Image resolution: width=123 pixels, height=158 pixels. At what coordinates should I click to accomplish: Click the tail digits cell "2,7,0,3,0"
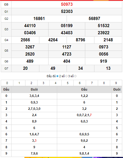(34, 109)
